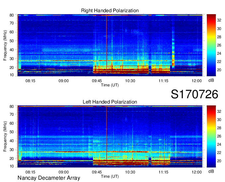Click the 11:15 tick of right-handed plot
Viewport: 225px width, 182px height.
163,81
